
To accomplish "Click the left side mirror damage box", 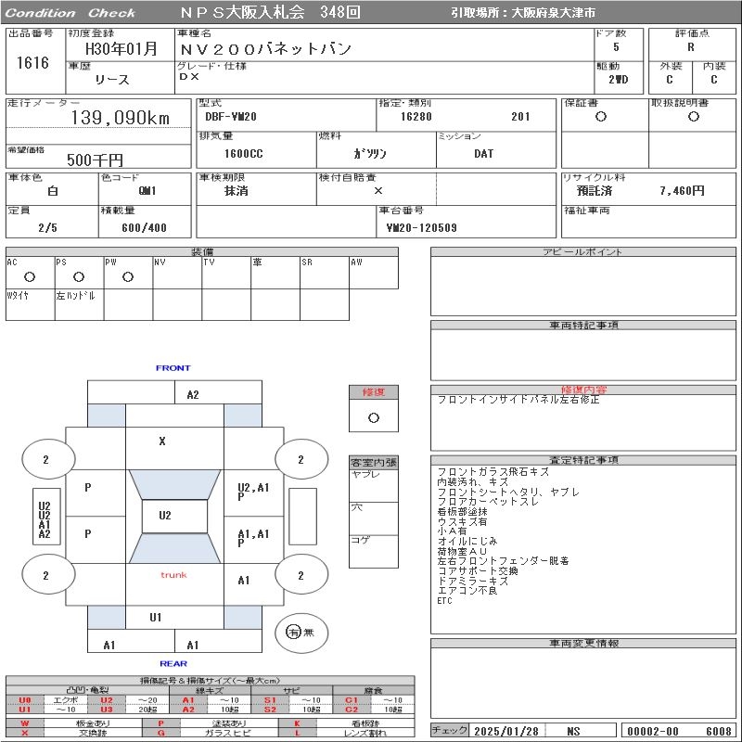I will 47,517.
